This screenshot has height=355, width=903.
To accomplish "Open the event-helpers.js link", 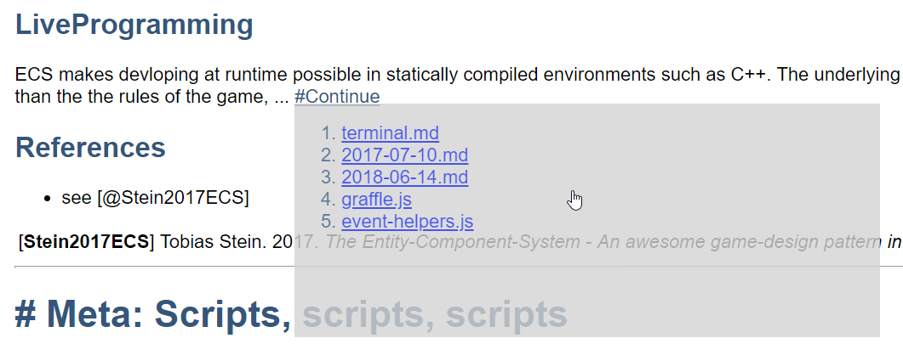I will [407, 222].
